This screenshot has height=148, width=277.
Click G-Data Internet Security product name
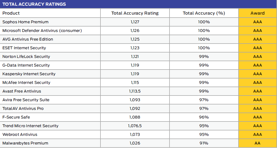26,65
